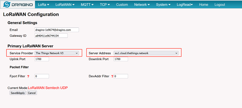Click the Cancel button
The width and height of the screenshot is (242, 108).
point(32,93)
